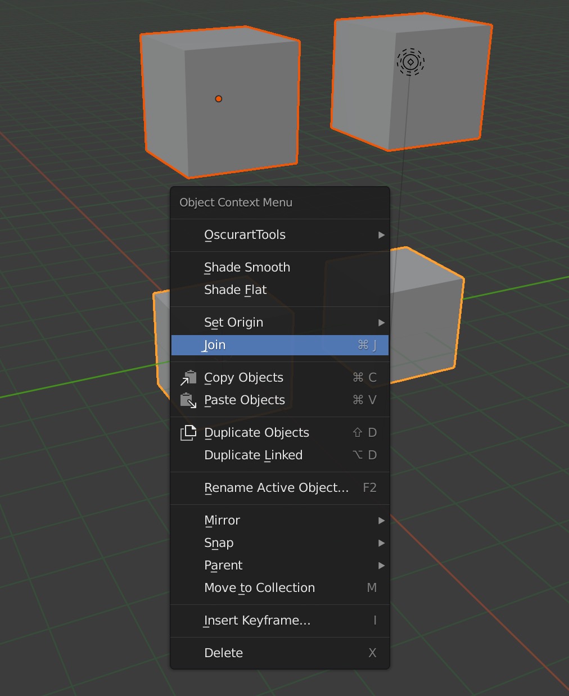Click the orange origin dot of top-left cube
This screenshot has width=569, height=696.
(219, 99)
